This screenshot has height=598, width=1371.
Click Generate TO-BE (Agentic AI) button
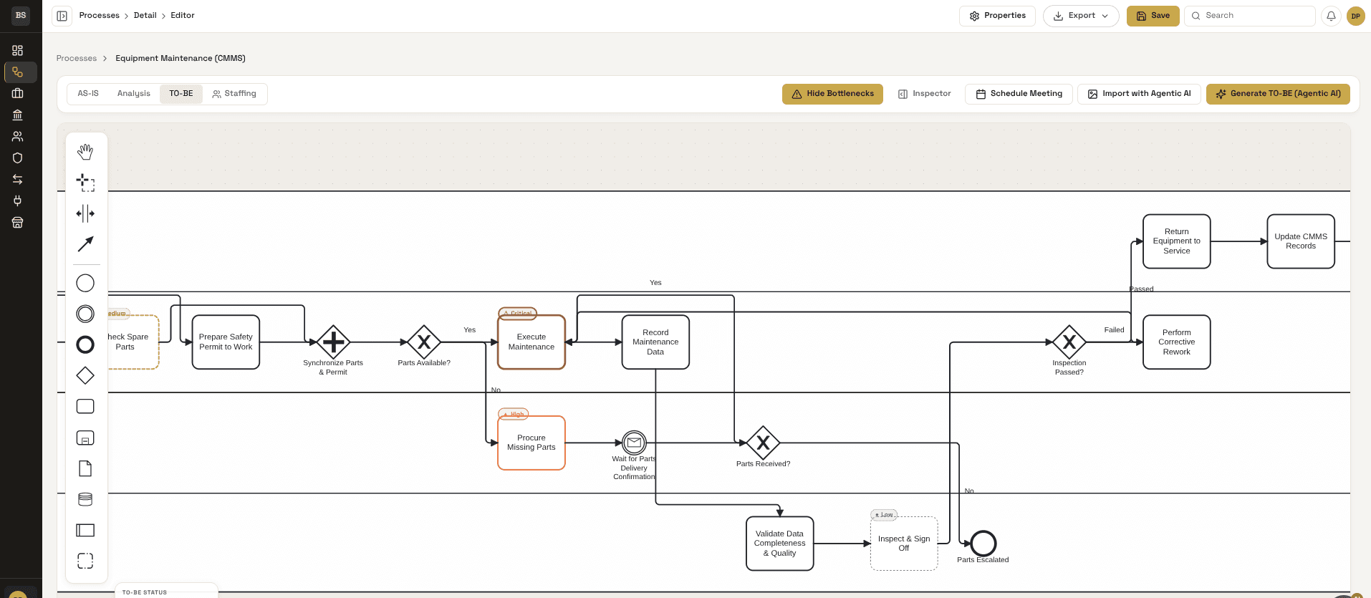coord(1278,94)
